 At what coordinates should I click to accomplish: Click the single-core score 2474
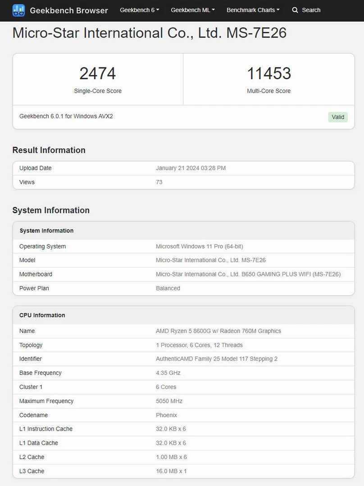98,73
